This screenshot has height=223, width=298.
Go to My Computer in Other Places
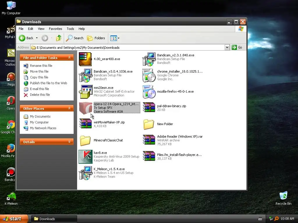tap(39, 123)
